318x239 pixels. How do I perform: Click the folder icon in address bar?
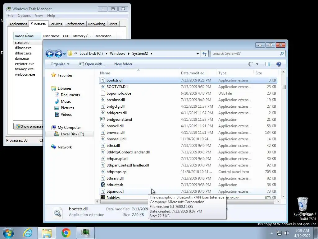(70, 54)
